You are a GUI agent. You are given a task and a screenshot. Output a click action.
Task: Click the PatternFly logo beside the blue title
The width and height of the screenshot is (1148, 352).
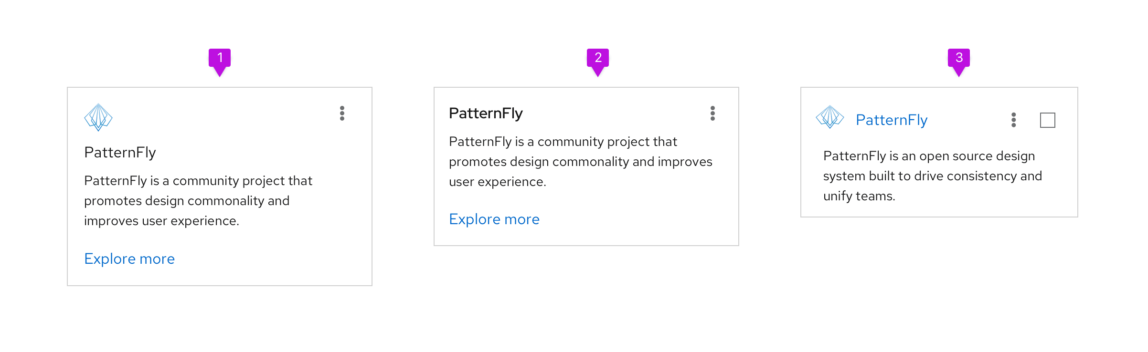click(830, 117)
